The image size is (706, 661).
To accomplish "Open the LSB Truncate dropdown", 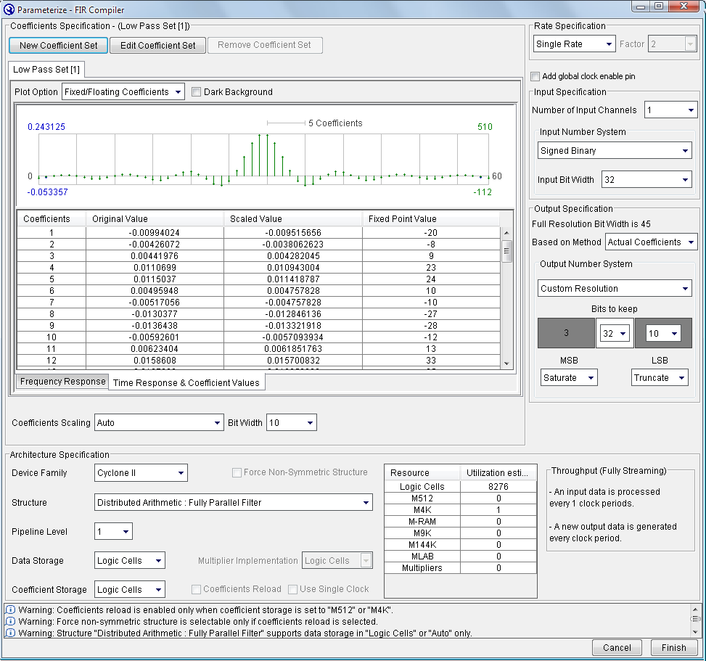I will (660, 378).
